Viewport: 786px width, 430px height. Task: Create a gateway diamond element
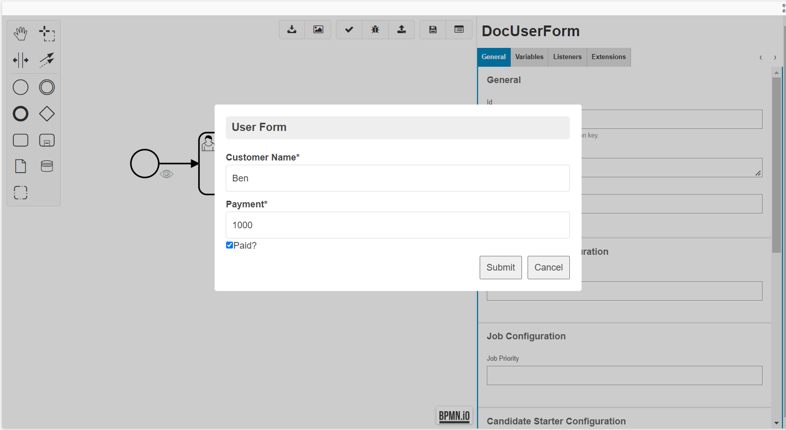click(47, 114)
